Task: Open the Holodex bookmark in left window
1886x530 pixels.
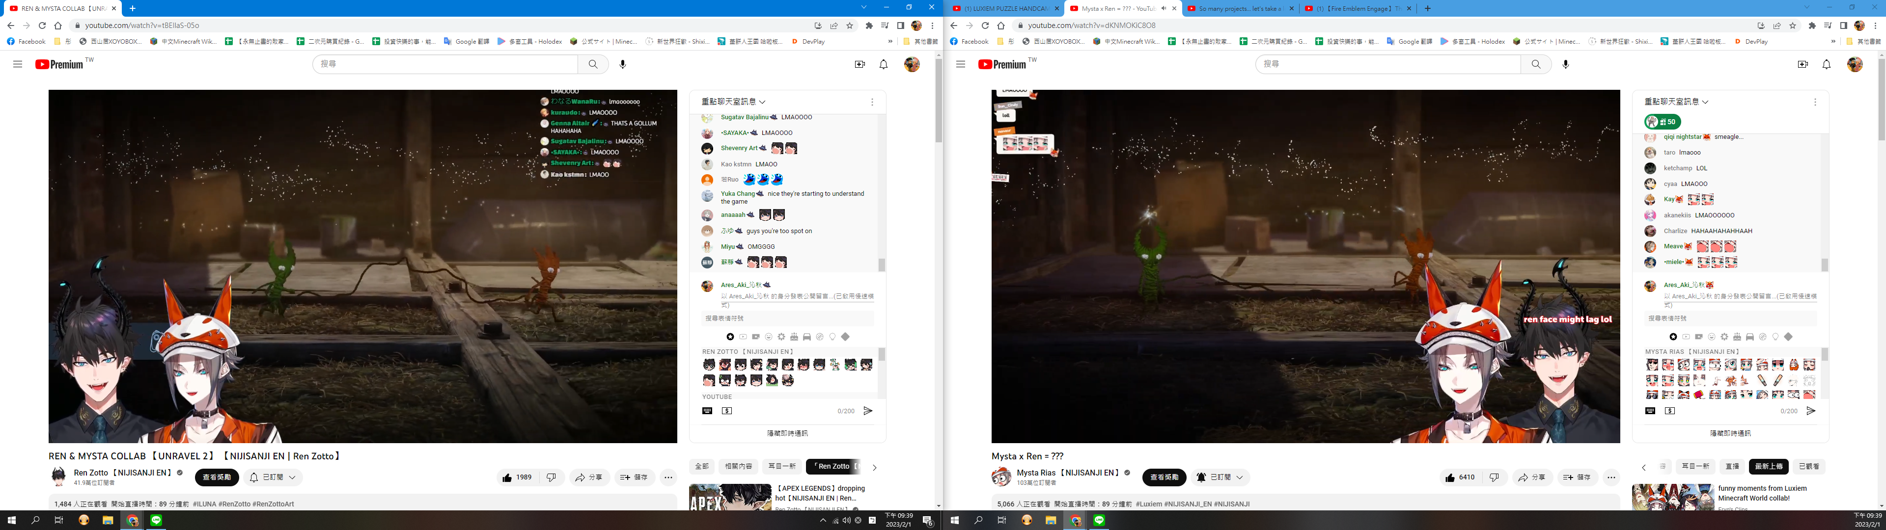Action: pyautogui.click(x=529, y=42)
